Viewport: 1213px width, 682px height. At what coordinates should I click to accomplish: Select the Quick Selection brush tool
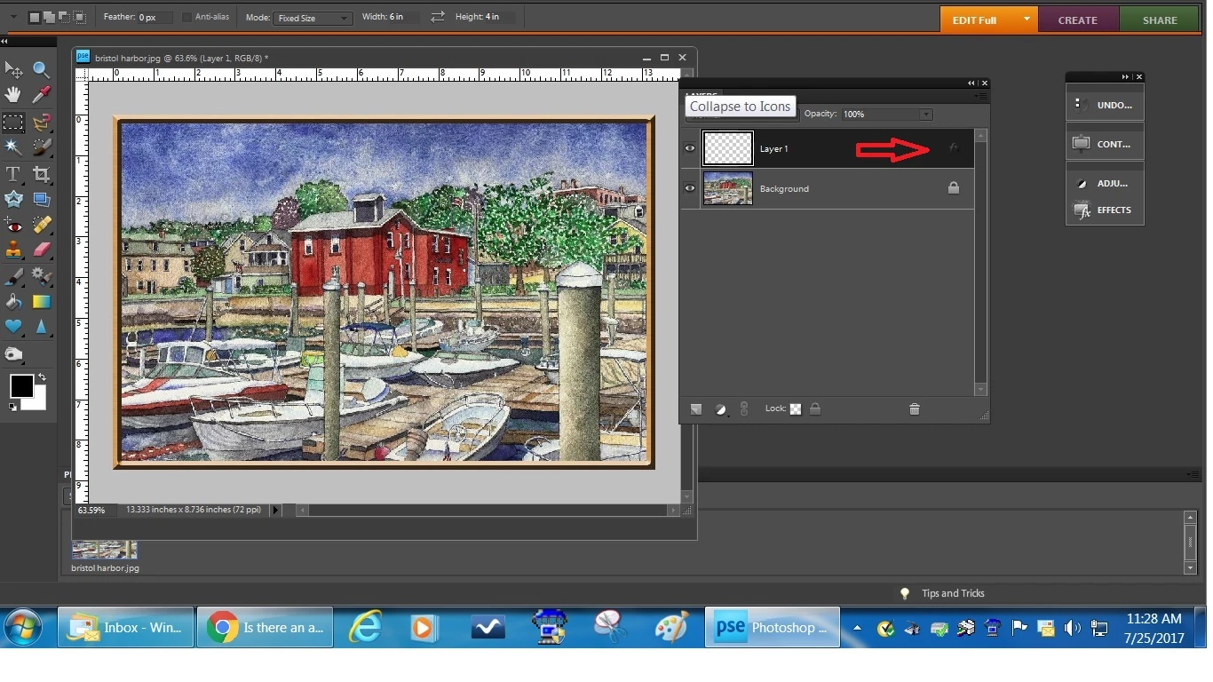pyautogui.click(x=41, y=147)
